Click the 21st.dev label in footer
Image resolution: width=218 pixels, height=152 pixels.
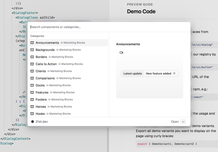(x=42, y=122)
